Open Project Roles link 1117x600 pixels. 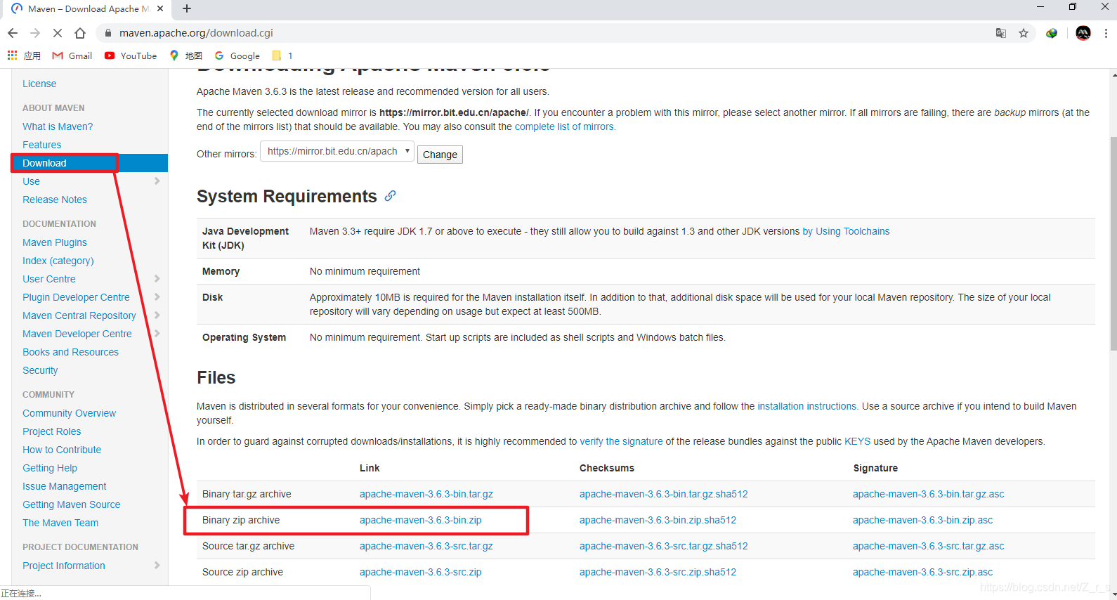[51, 431]
